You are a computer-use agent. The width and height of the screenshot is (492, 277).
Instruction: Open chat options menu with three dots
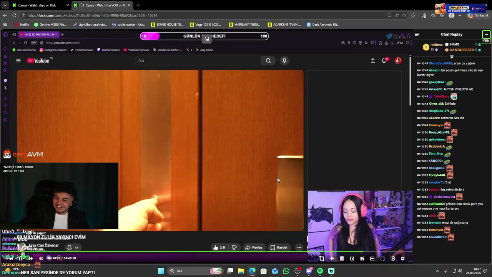(x=486, y=35)
